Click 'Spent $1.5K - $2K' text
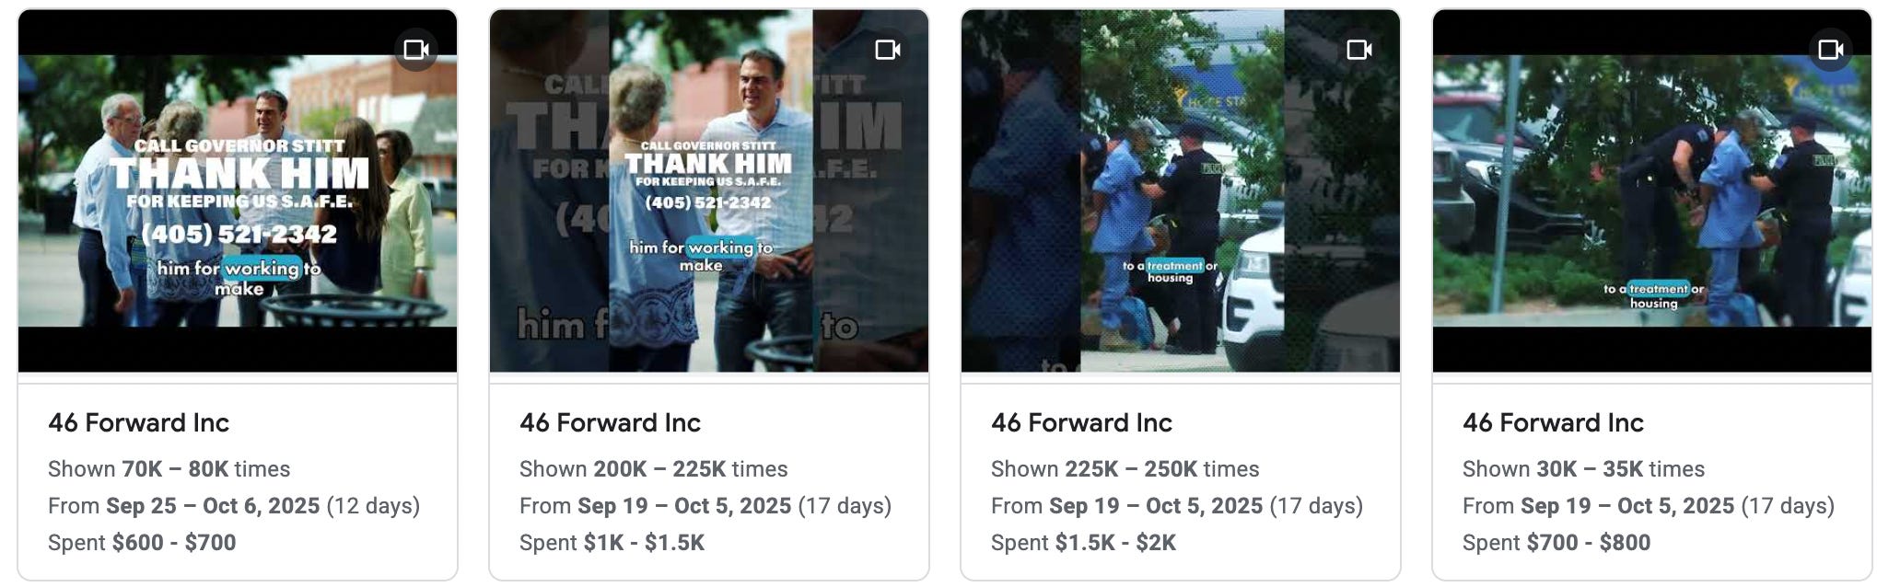Viewport: 1877px width, 587px height. 1083,543
